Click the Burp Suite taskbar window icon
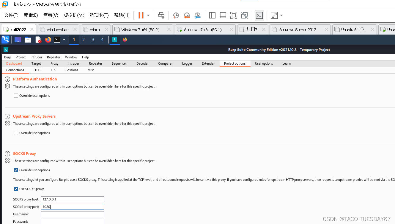Image resolution: width=395 pixels, height=224 pixels. [x=115, y=40]
